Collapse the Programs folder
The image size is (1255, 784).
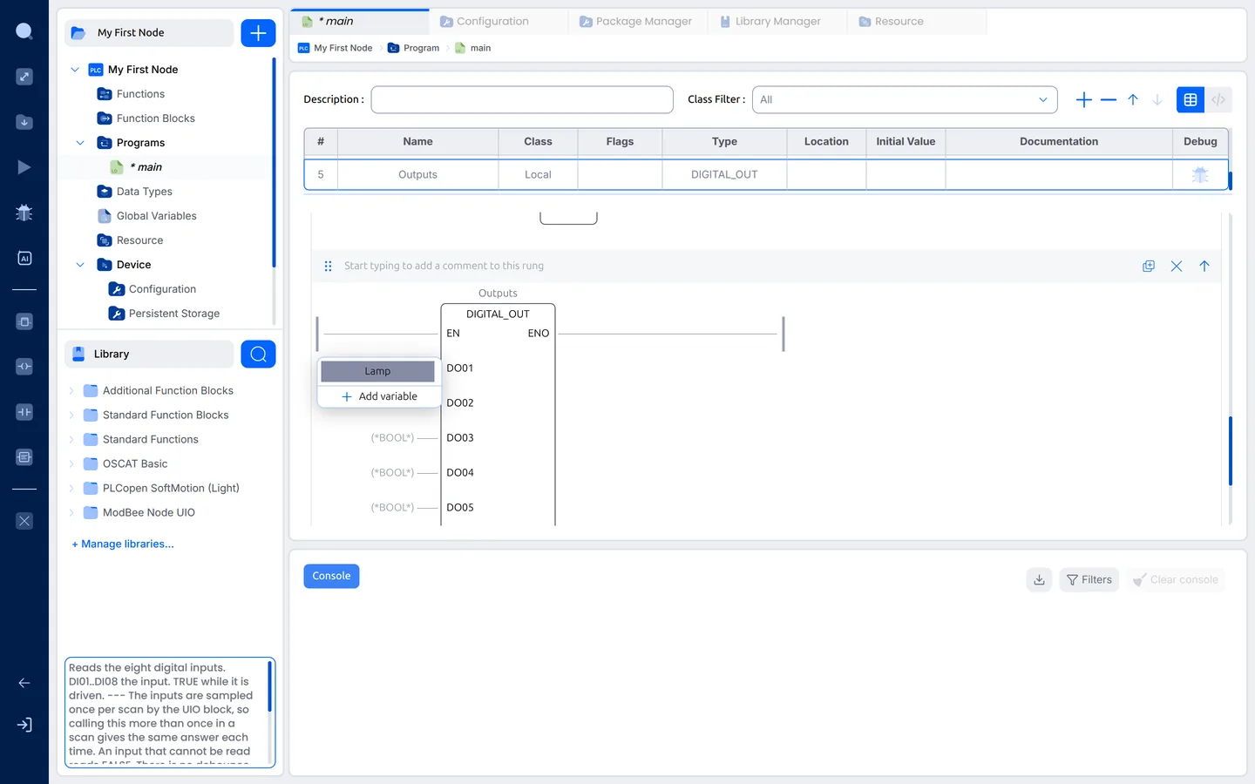point(80,143)
